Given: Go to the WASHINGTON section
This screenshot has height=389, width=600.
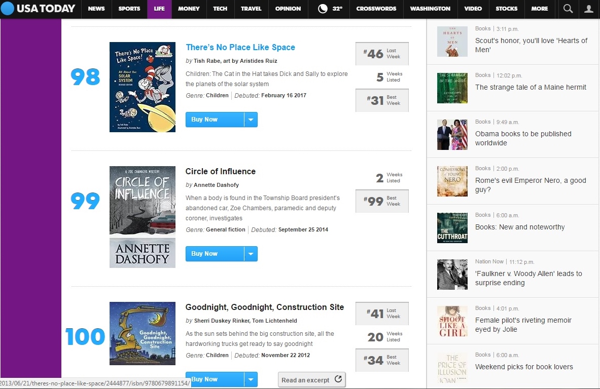Looking at the screenshot, I should click(x=430, y=9).
